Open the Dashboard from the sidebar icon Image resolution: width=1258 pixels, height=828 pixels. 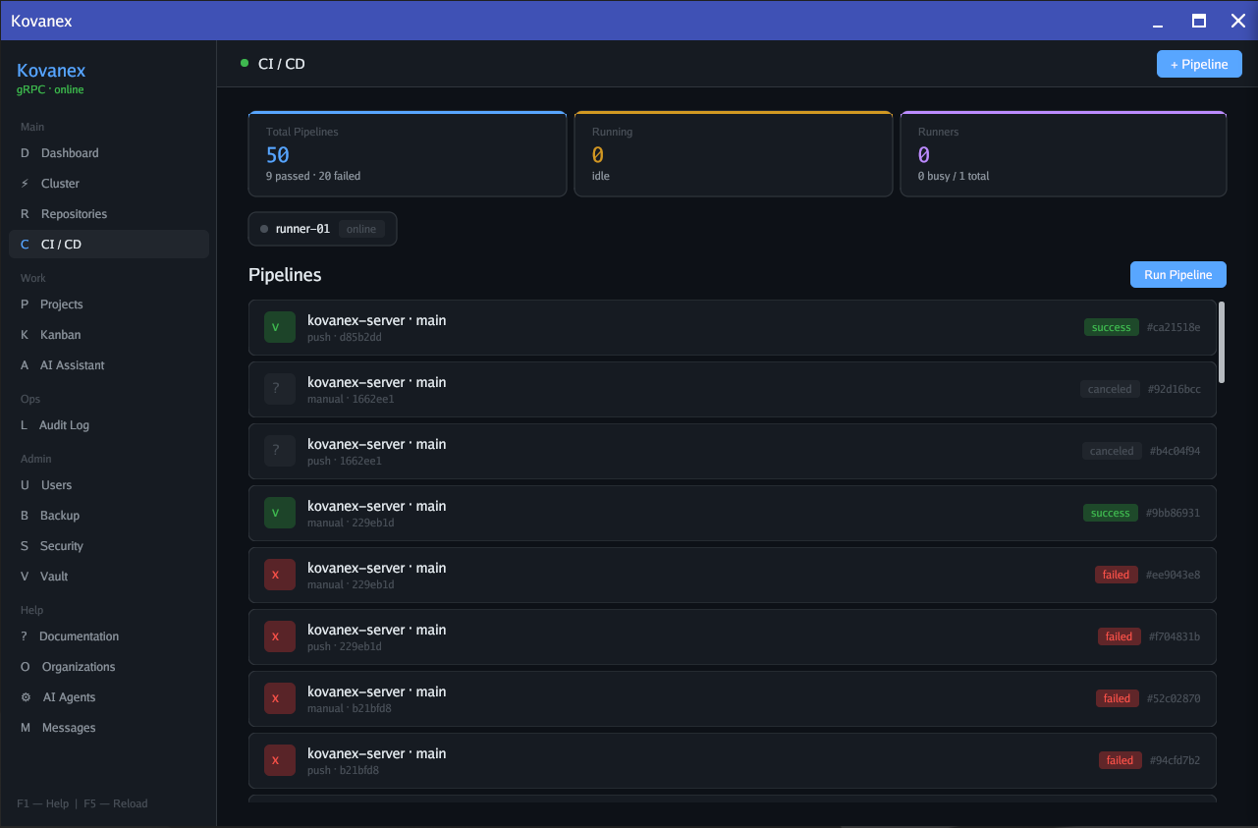click(24, 152)
